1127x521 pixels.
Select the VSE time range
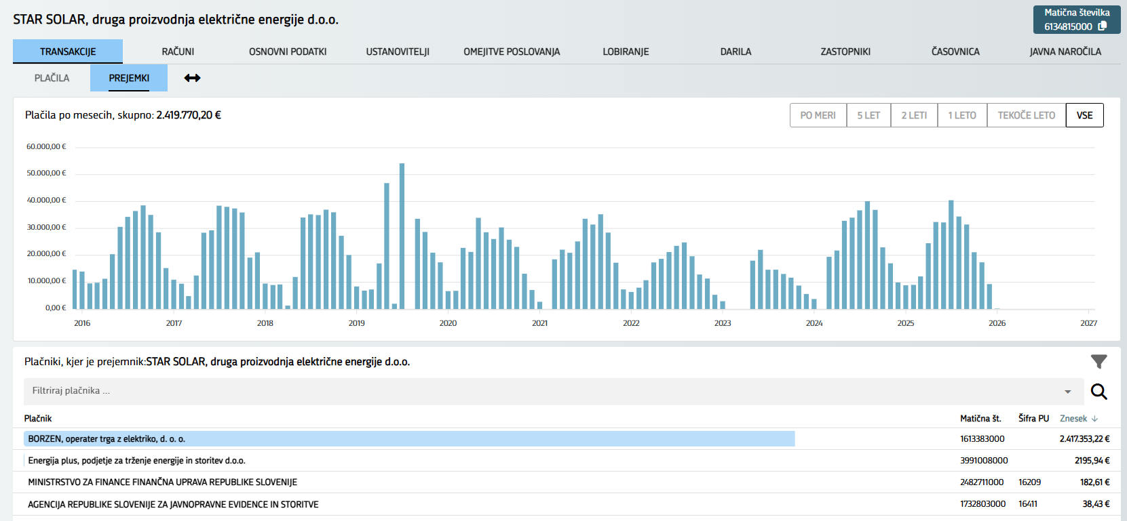click(x=1084, y=115)
